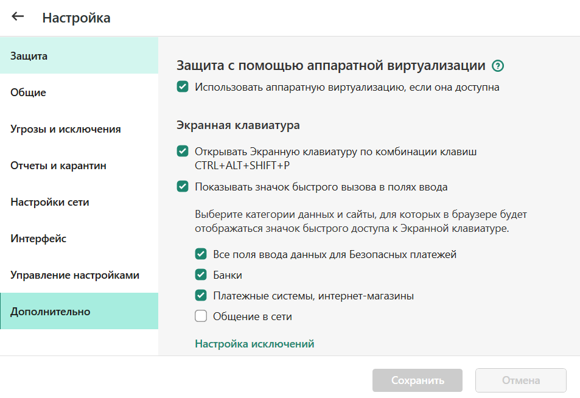Open Угрозы и исключения section

point(79,129)
